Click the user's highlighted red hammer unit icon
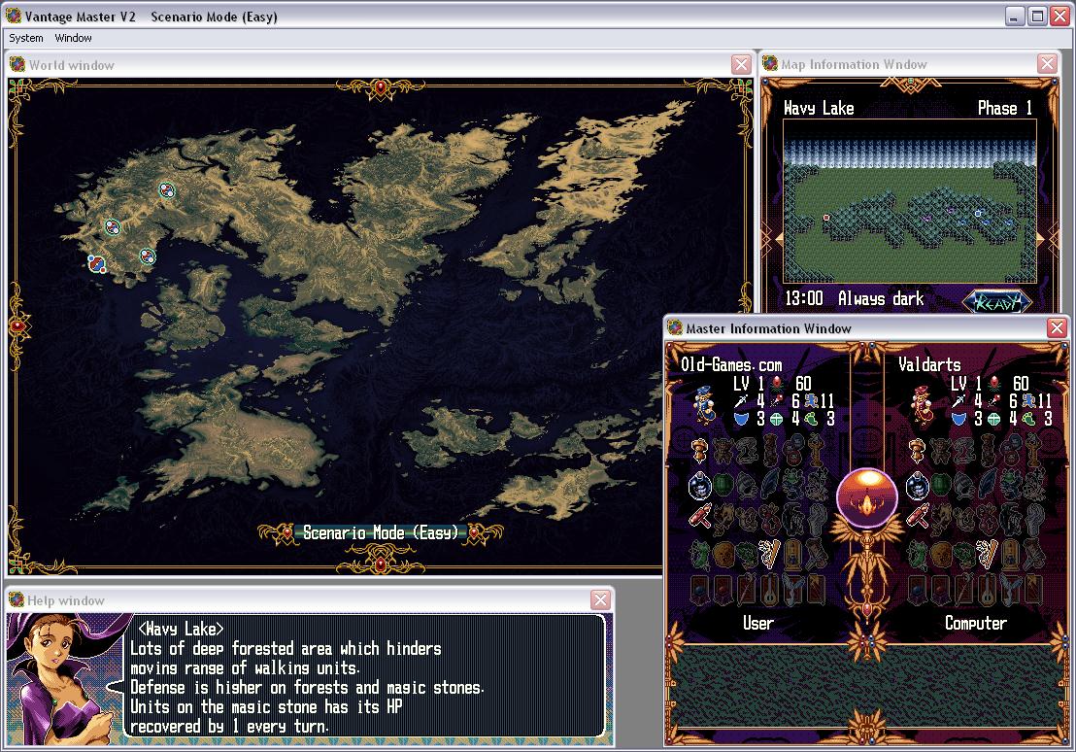1076x752 pixels. pyautogui.click(x=700, y=517)
